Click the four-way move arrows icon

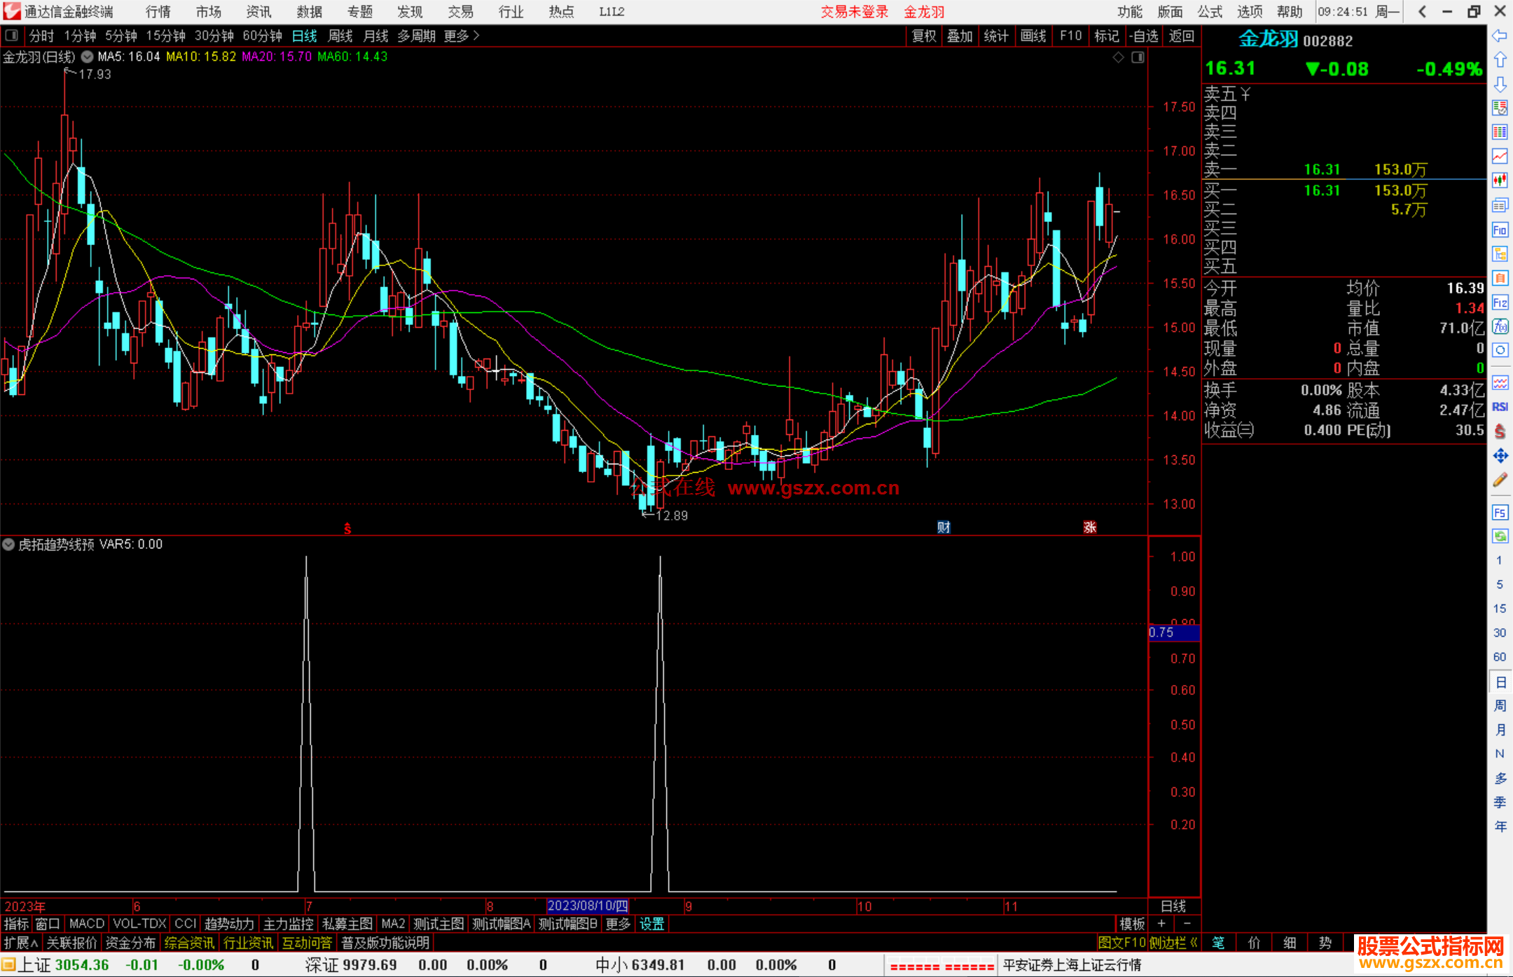[1500, 456]
